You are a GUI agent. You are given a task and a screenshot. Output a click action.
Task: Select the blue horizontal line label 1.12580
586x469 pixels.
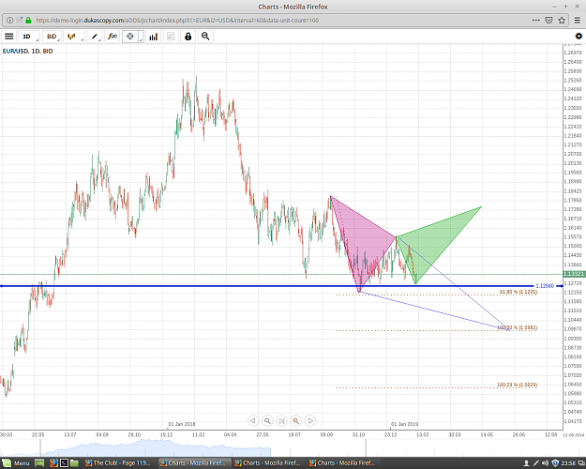pyautogui.click(x=545, y=286)
